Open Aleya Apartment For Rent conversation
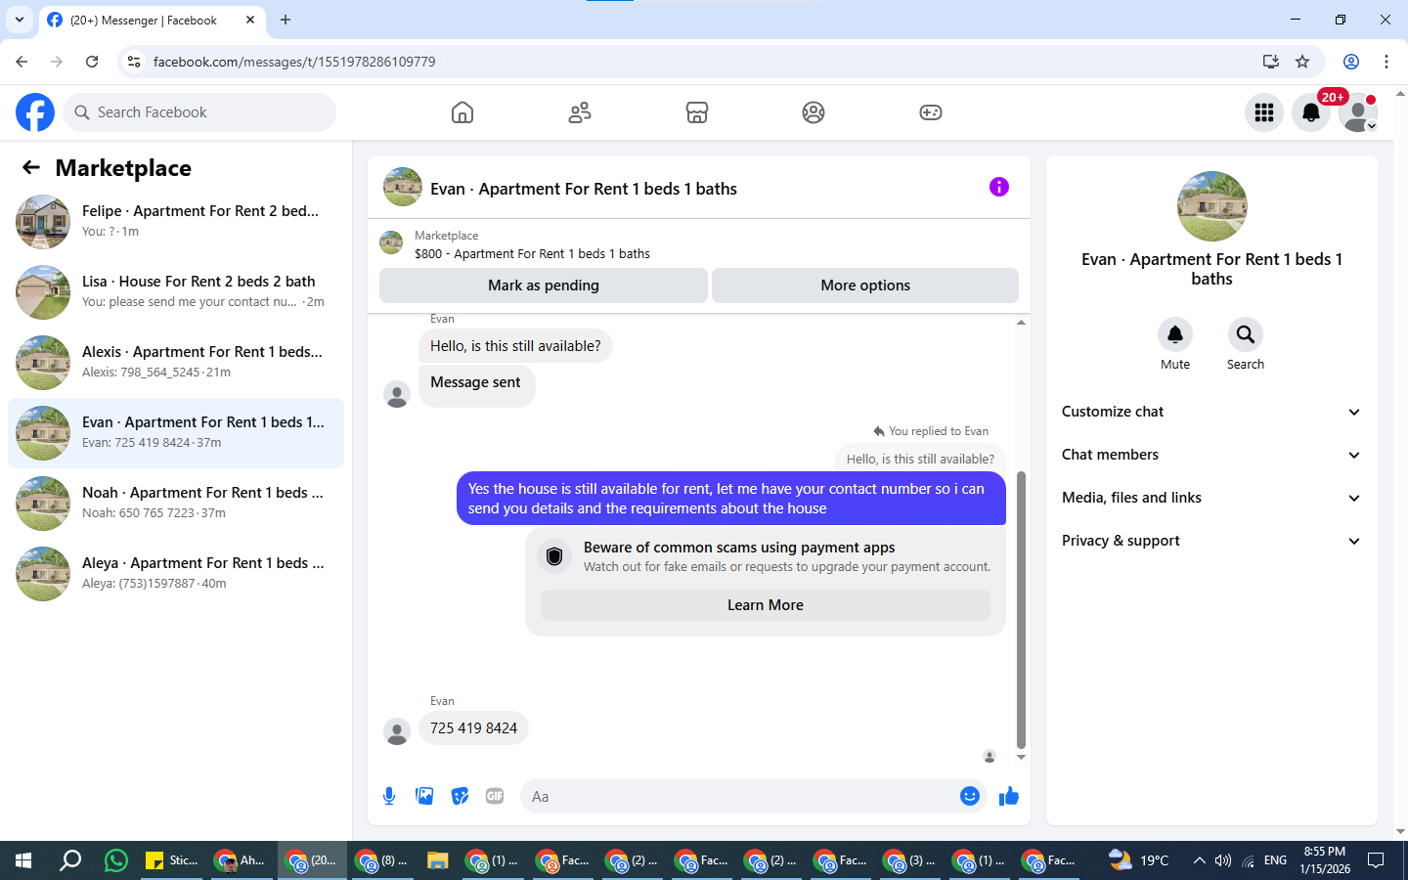 pos(176,574)
